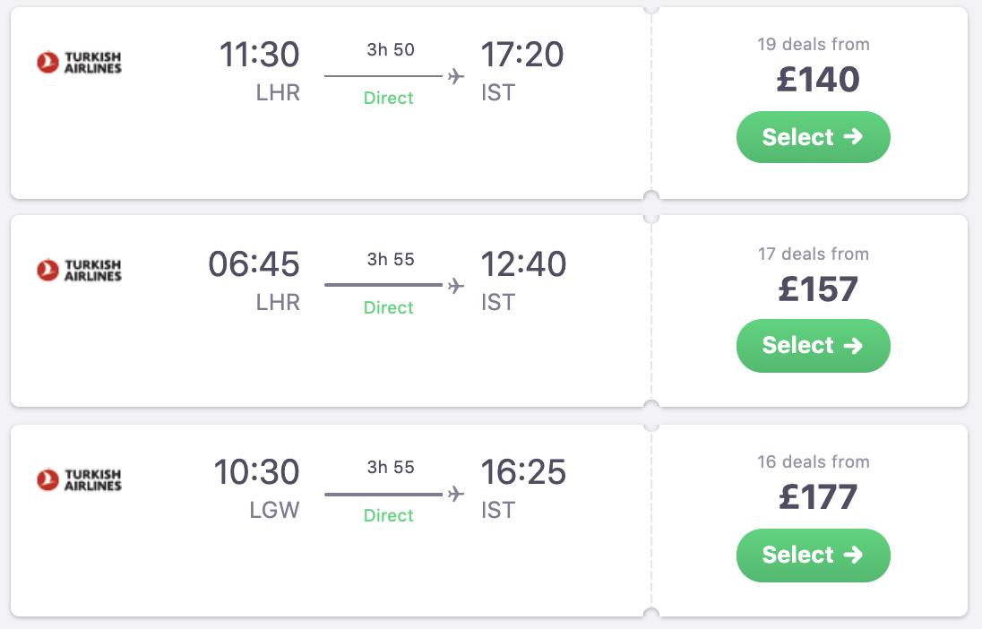The image size is (982, 629).
Task: Click the "16 deals from" text
Action: pyautogui.click(x=814, y=462)
